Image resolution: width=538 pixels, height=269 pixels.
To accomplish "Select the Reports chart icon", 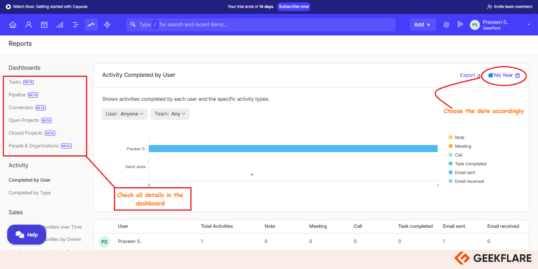I will click(91, 25).
